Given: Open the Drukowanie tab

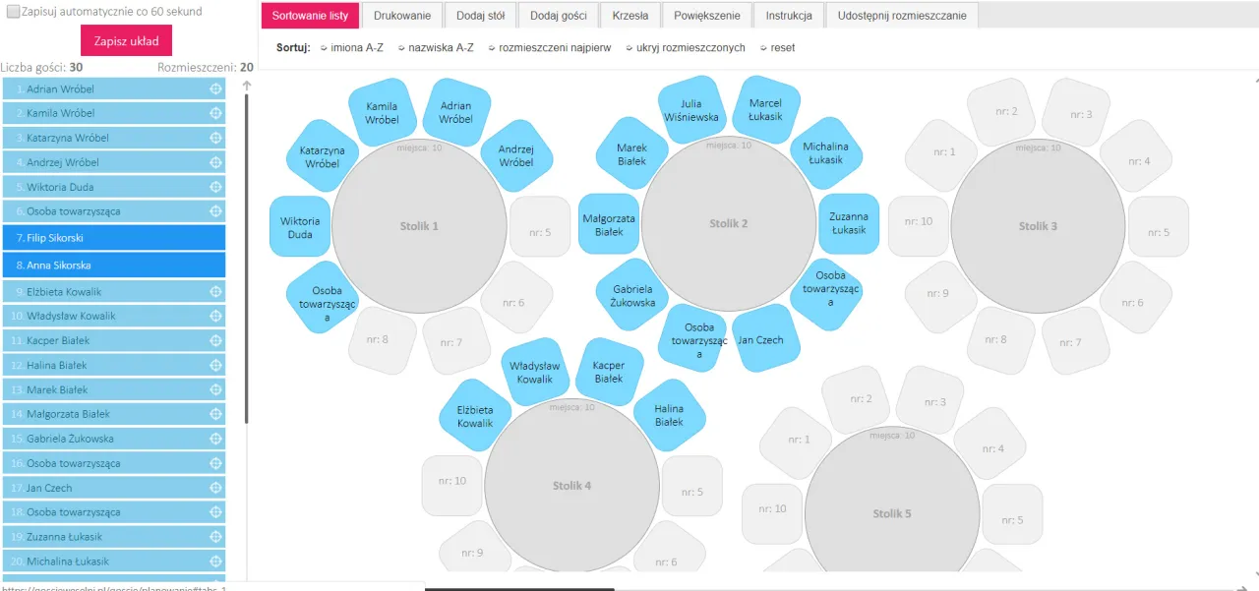Looking at the screenshot, I should pyautogui.click(x=402, y=16).
